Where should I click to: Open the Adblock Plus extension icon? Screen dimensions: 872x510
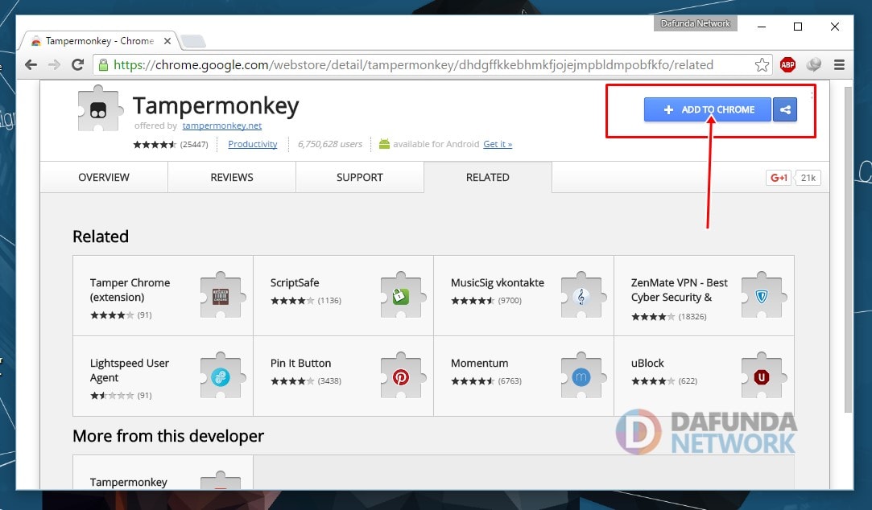(x=787, y=65)
